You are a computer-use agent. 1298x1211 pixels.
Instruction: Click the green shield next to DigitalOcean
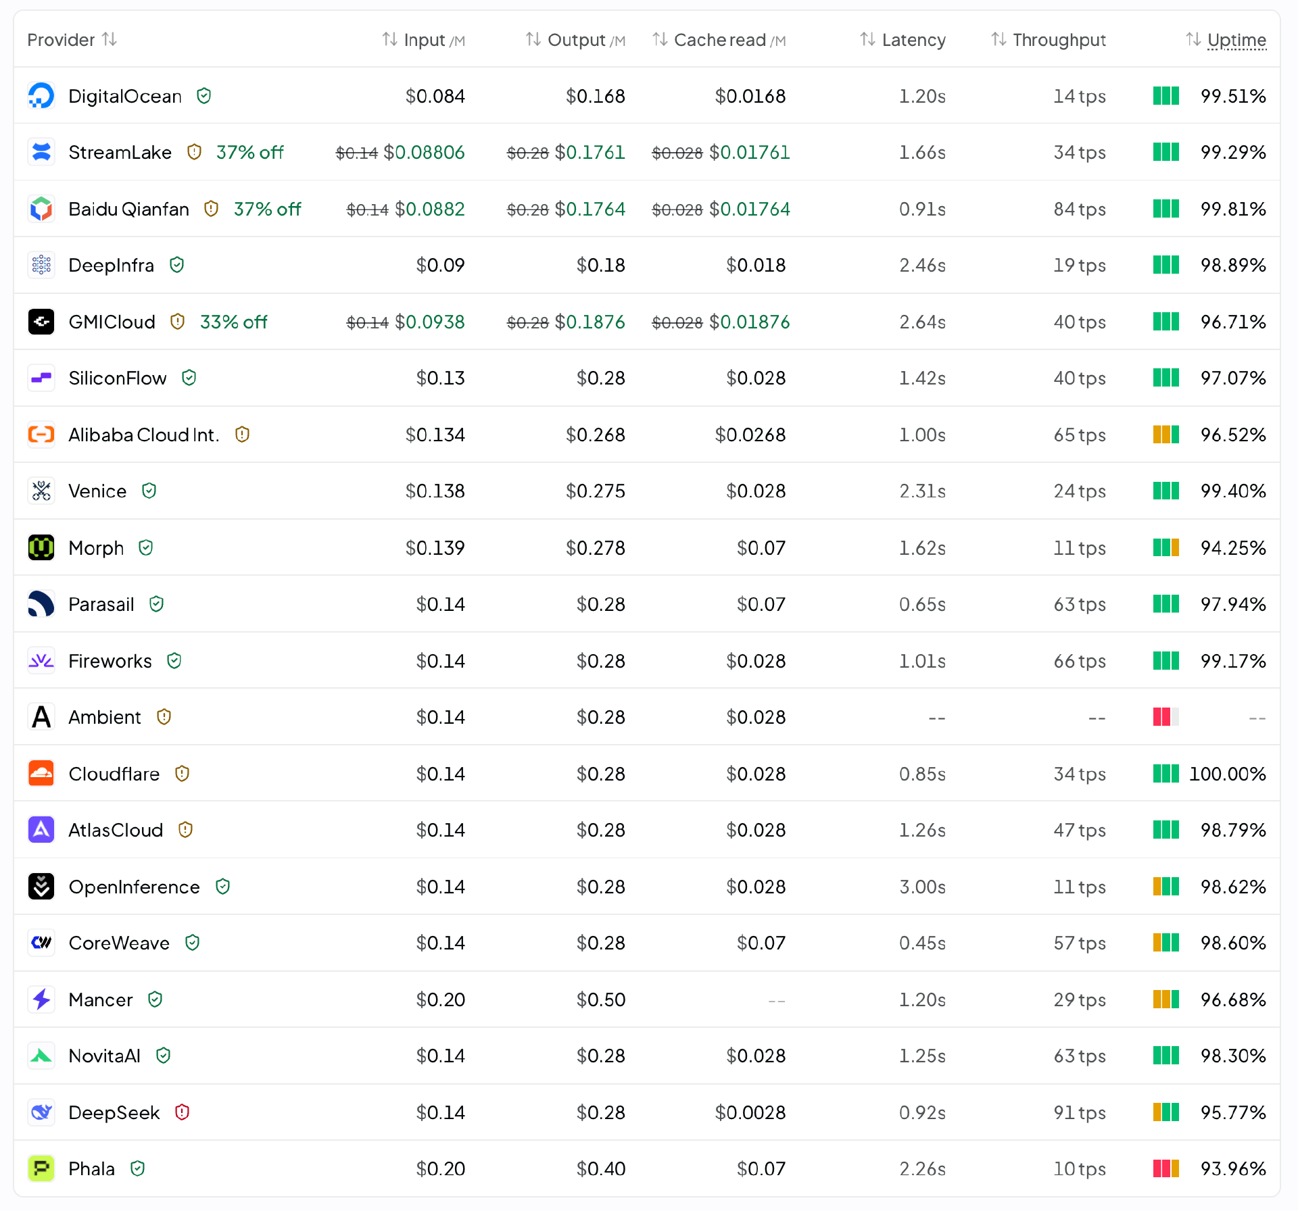click(x=204, y=96)
